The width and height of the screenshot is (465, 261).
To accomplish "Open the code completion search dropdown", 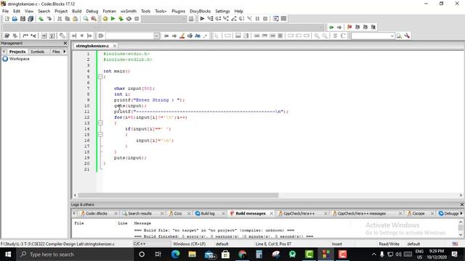I will click(x=157, y=36).
